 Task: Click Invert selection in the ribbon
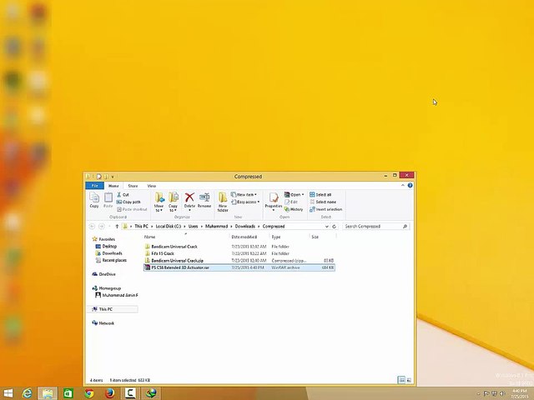pyautogui.click(x=326, y=209)
